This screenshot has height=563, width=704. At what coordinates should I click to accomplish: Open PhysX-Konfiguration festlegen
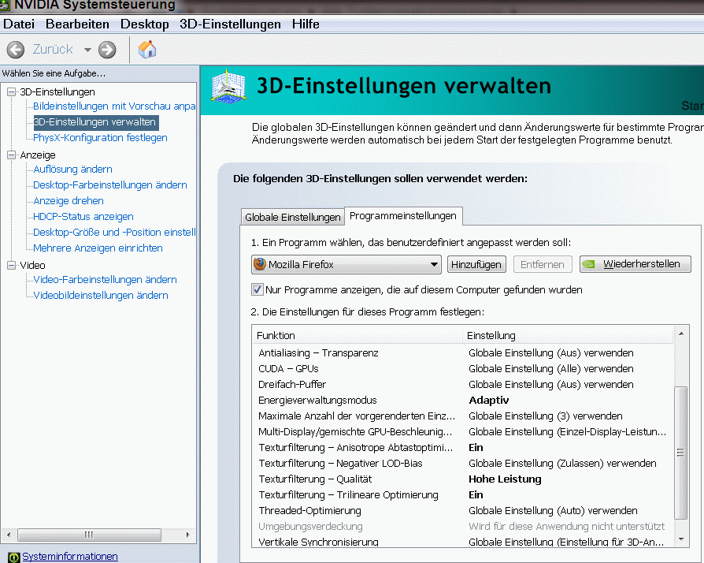pos(100,138)
